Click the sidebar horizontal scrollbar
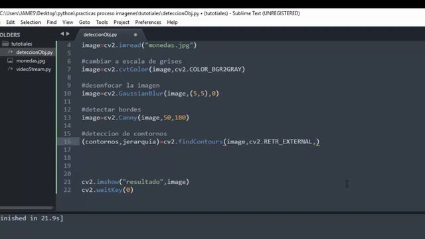This screenshot has height=239, width=425. pos(27,208)
